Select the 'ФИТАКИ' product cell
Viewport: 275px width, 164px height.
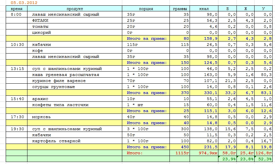coord(74,20)
